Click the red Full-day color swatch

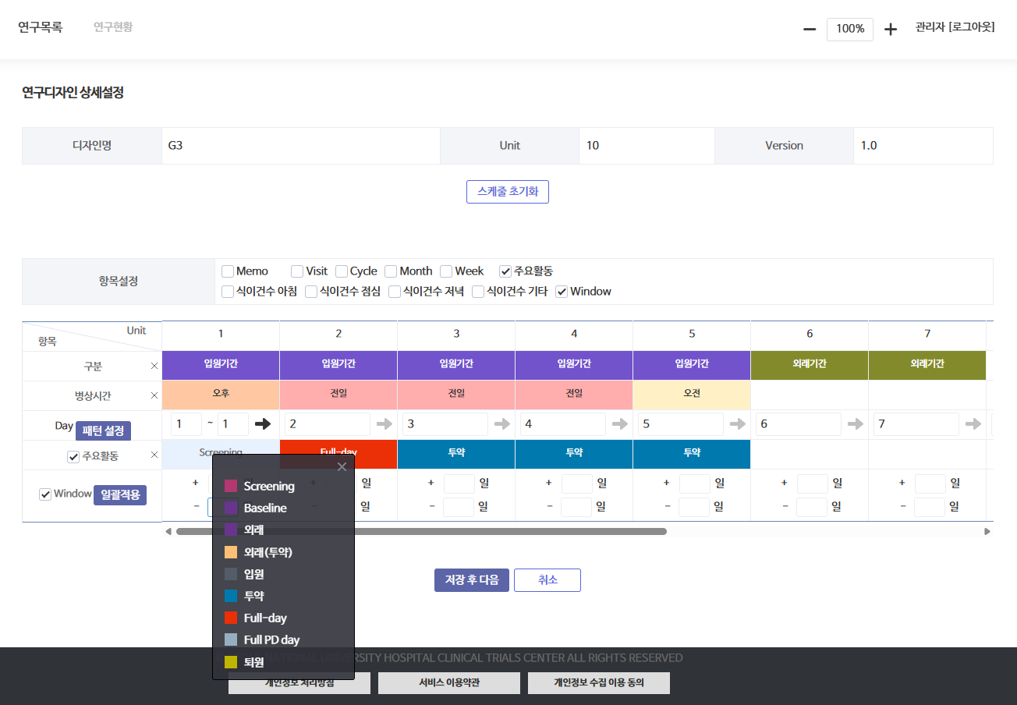coord(231,618)
